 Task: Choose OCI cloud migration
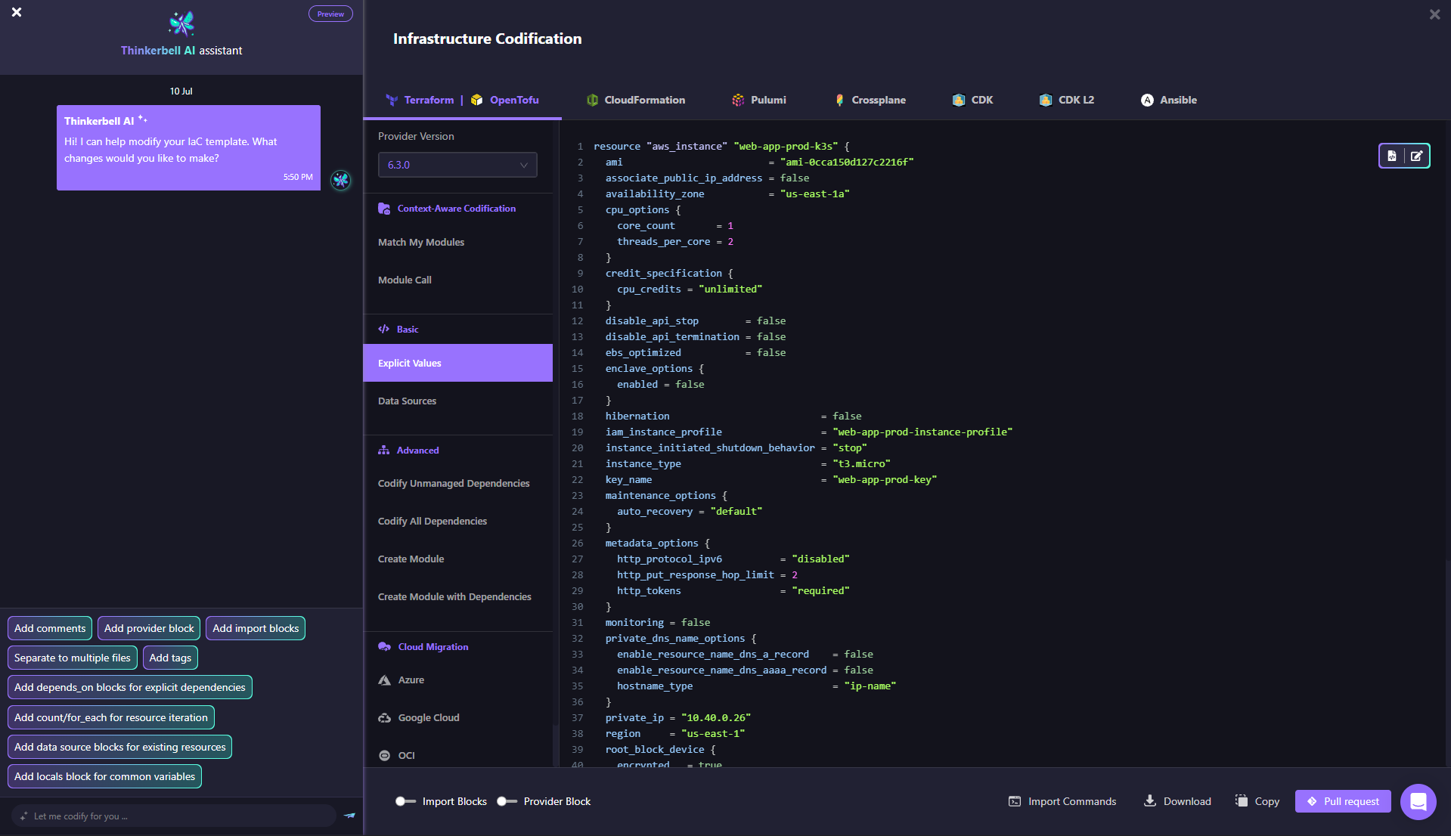(x=457, y=755)
